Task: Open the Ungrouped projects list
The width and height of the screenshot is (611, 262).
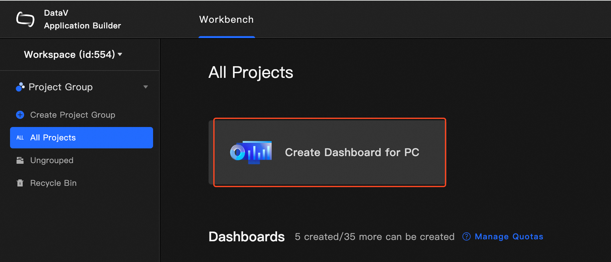Action: 52,160
